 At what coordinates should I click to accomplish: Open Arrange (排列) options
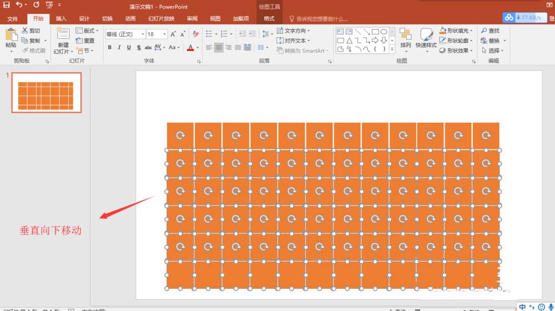405,40
